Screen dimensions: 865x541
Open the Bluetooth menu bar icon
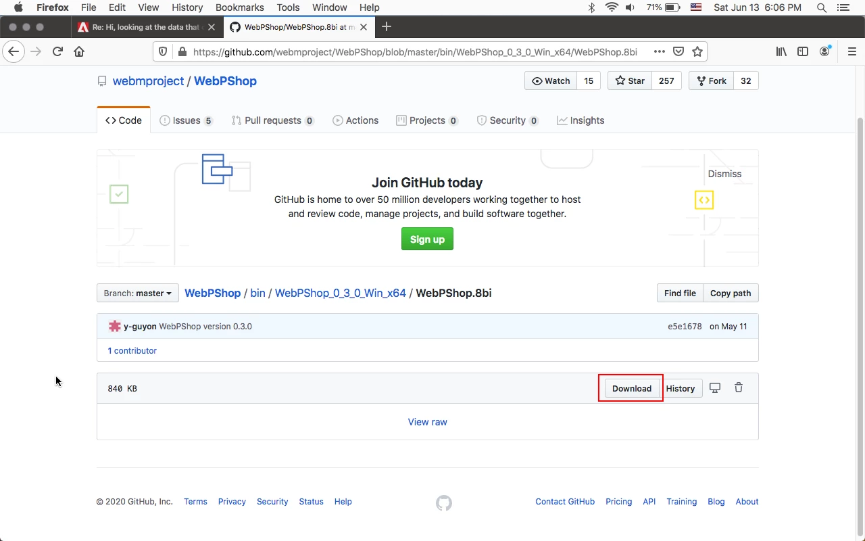click(x=591, y=7)
